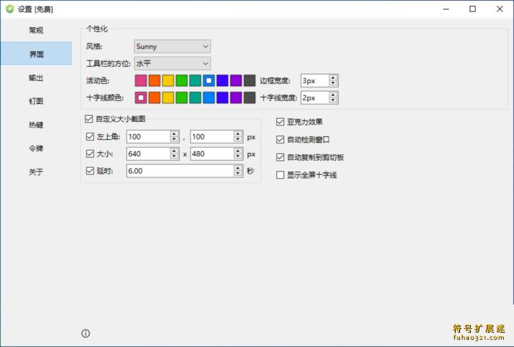Click the info icon at bottom left
514x347 pixels.
click(85, 333)
